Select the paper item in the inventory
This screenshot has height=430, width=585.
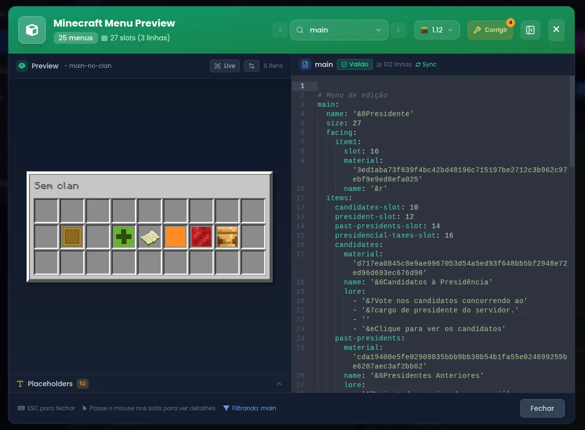(x=150, y=237)
